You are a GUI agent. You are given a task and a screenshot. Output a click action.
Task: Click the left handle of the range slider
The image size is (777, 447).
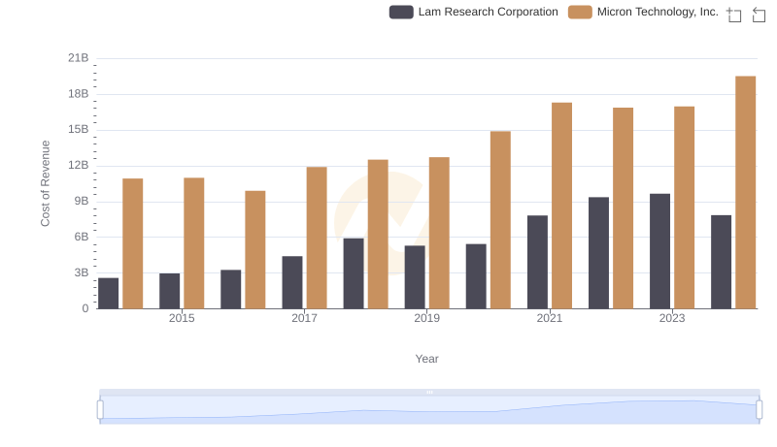tap(100, 410)
